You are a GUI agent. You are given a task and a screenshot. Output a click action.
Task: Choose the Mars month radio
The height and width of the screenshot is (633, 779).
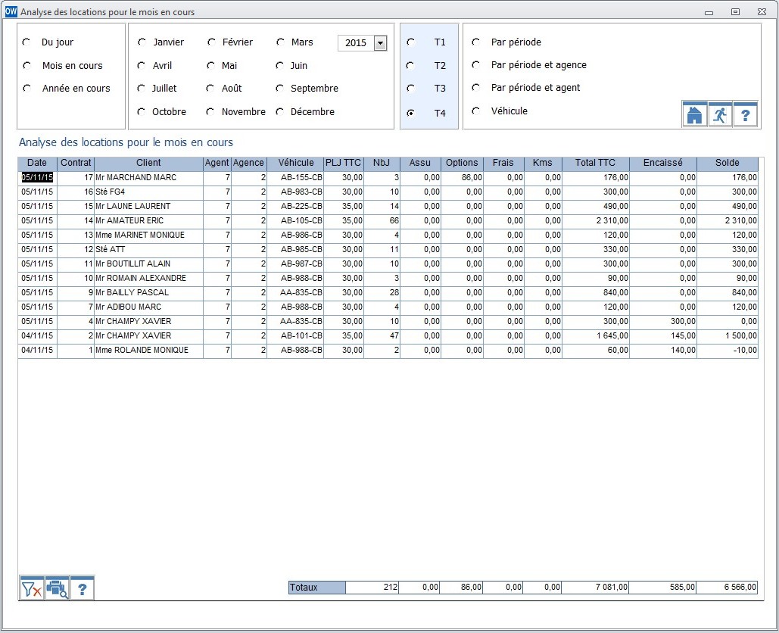(x=280, y=42)
